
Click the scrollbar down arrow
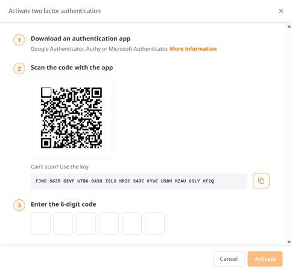pyautogui.click(x=289, y=242)
